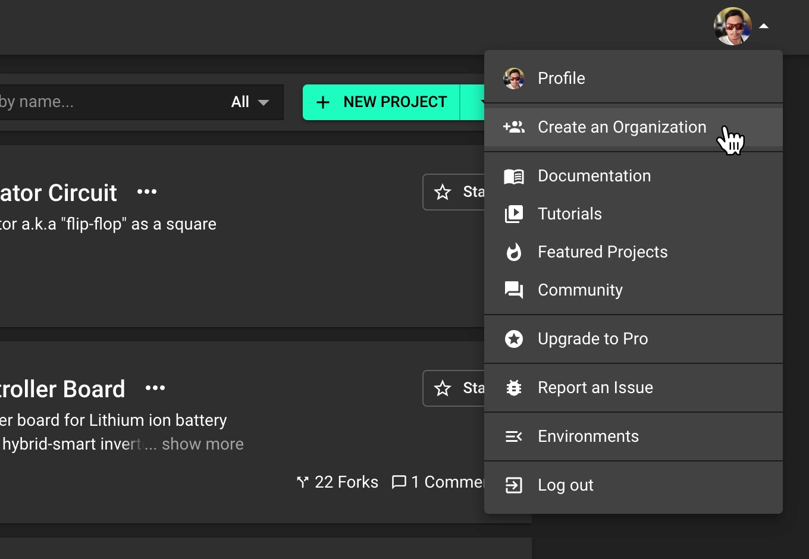Click the Featured Projects flame icon
The image size is (809, 559).
[x=514, y=252]
